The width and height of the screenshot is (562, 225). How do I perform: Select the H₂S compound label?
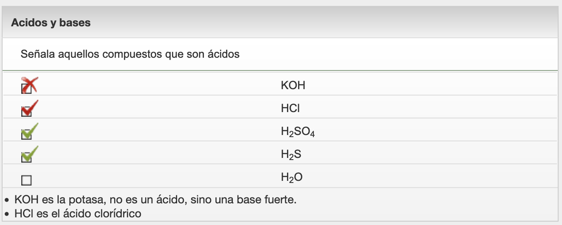(x=291, y=155)
